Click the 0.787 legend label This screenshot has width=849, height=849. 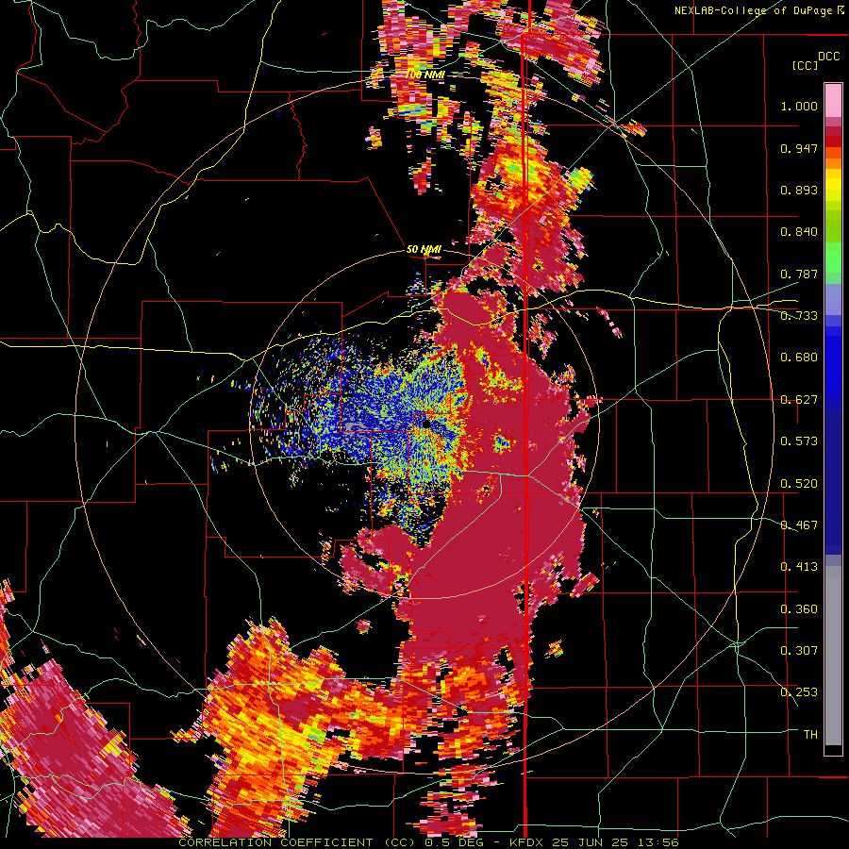point(799,274)
